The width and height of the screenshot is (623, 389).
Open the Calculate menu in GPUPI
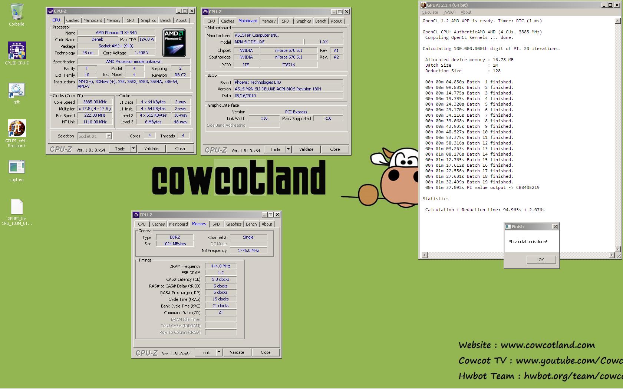click(430, 12)
